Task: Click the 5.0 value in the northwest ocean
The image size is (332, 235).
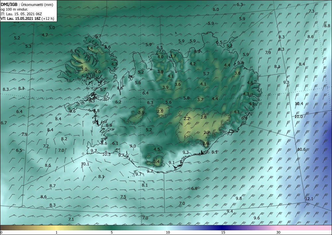Action: pos(52,28)
